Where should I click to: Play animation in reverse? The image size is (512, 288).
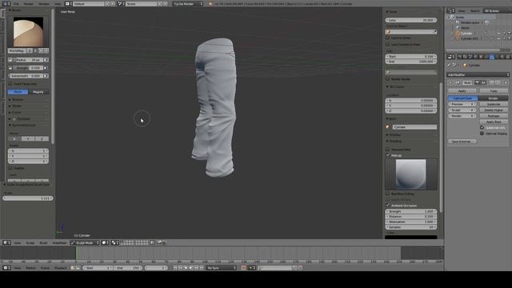[x=186, y=268]
